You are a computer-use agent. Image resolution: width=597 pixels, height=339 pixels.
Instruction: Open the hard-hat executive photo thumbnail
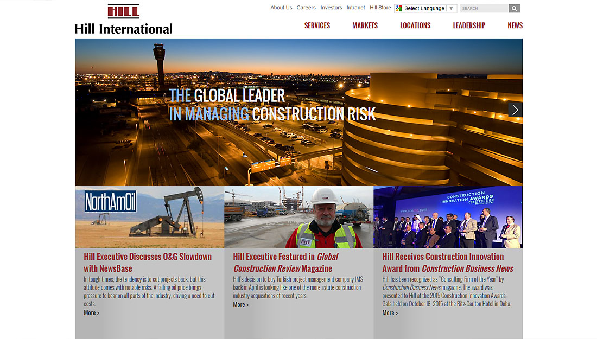[x=299, y=218]
